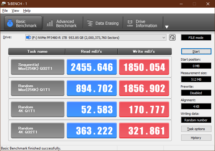Change the Start position 0 MB field
This screenshot has width=215, height=151.
pos(196,66)
